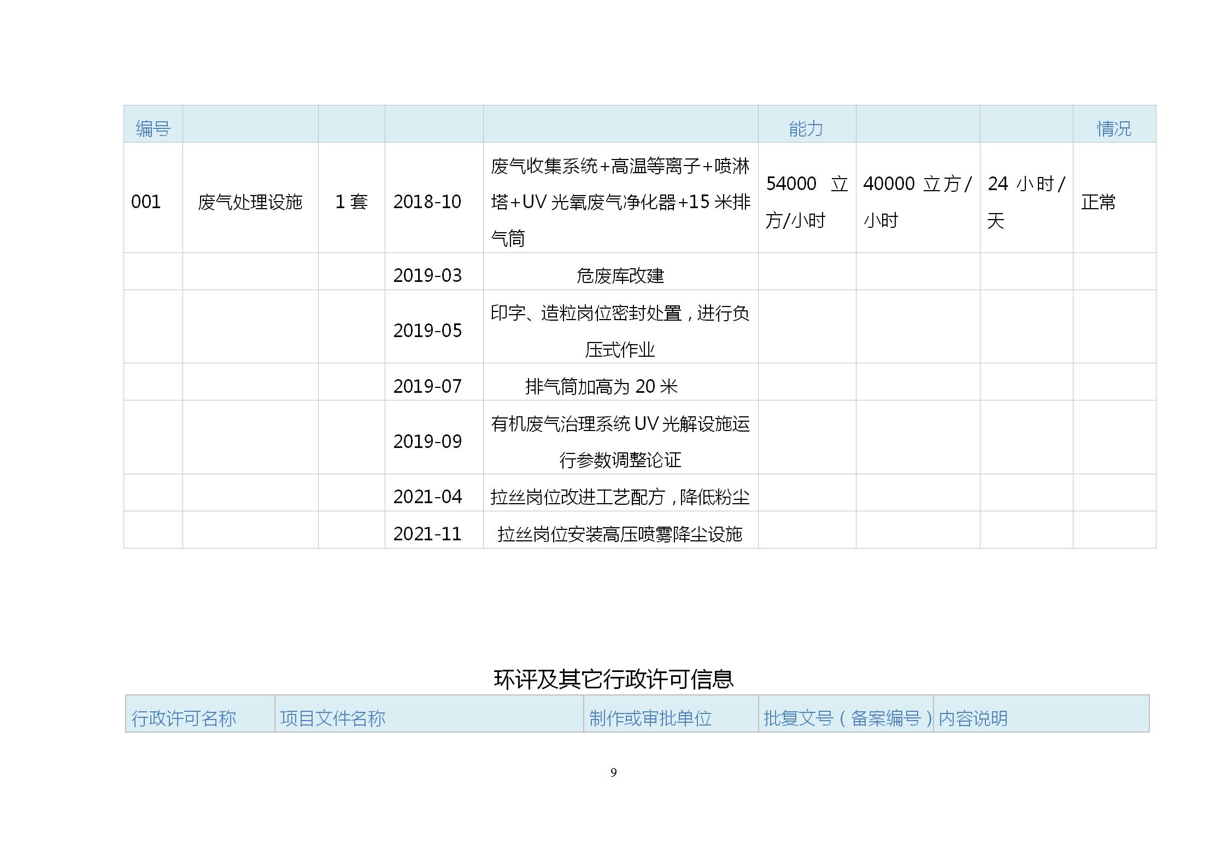Select the 2019-09 date cell

[427, 441]
